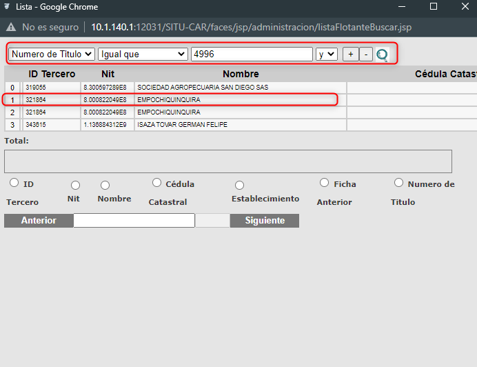Click the ID Tercero column header

click(x=52, y=74)
